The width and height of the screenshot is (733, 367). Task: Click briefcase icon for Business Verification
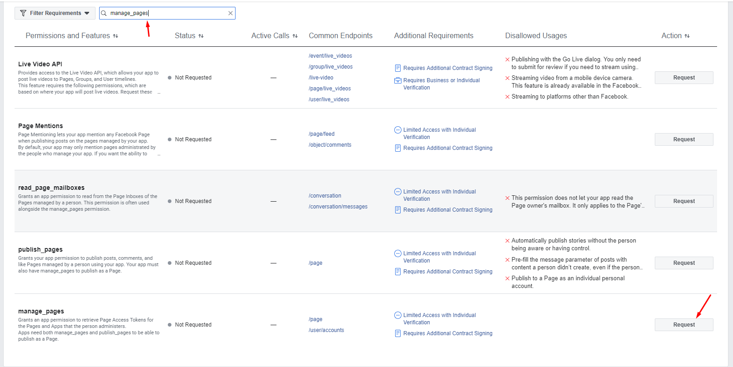coord(398,80)
